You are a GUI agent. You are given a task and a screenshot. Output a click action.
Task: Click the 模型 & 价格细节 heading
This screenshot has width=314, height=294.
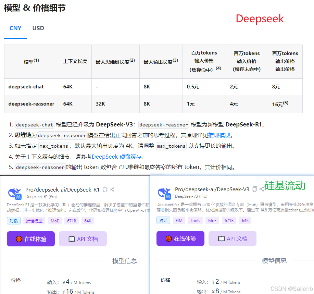pyautogui.click(x=35, y=8)
